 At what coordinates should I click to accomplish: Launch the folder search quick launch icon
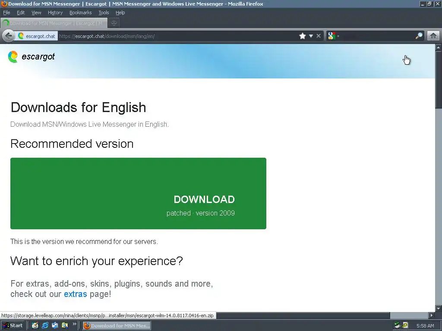click(65, 326)
